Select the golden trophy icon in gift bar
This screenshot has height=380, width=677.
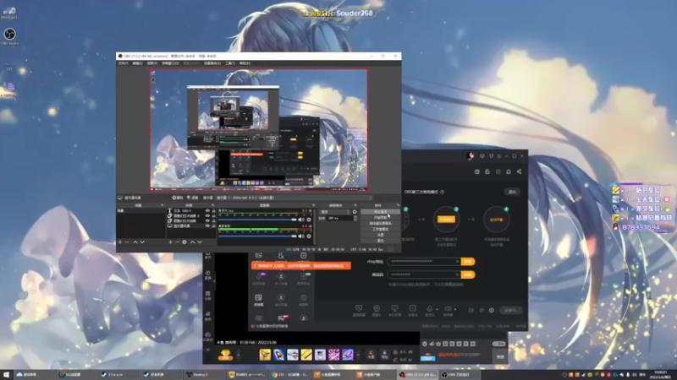(x=225, y=355)
